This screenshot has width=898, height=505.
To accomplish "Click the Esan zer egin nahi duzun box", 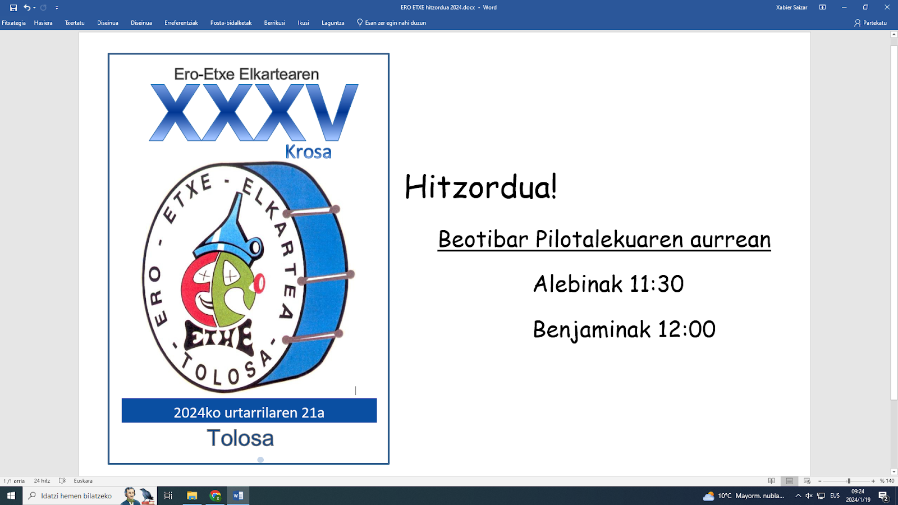I will tap(392, 23).
